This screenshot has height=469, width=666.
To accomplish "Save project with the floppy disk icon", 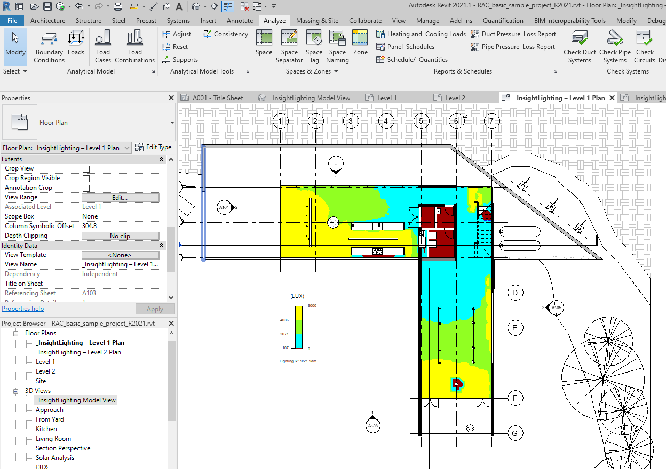I will pyautogui.click(x=47, y=6).
